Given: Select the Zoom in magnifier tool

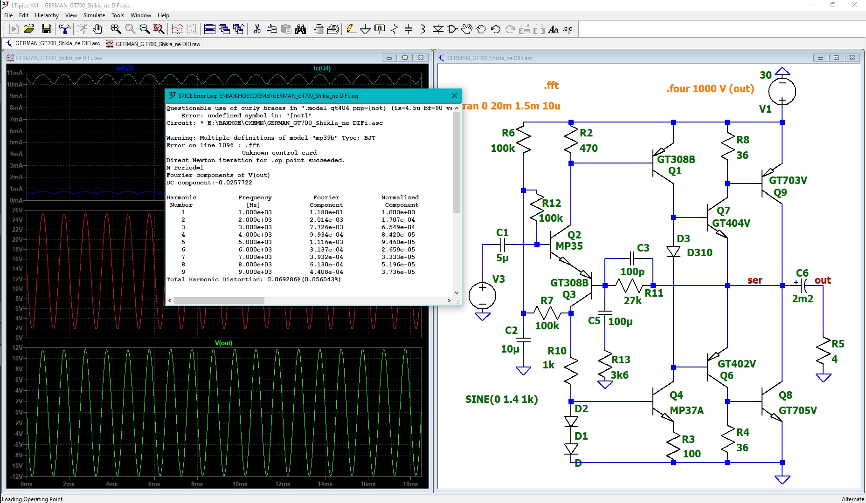Looking at the screenshot, I should click(116, 29).
